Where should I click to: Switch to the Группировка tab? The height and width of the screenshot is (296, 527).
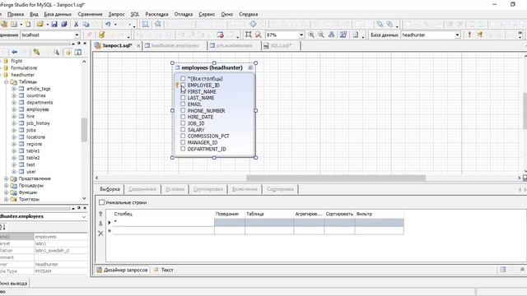208,189
